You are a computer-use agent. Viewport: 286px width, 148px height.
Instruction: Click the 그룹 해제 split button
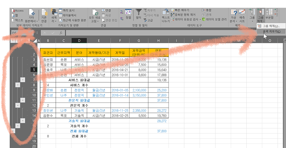click(x=261, y=16)
